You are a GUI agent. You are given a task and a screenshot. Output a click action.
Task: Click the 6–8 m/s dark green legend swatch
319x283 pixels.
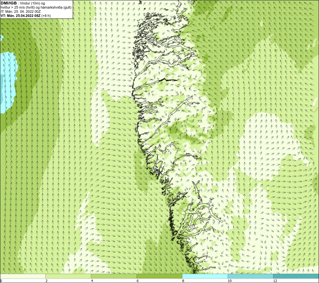point(159,276)
